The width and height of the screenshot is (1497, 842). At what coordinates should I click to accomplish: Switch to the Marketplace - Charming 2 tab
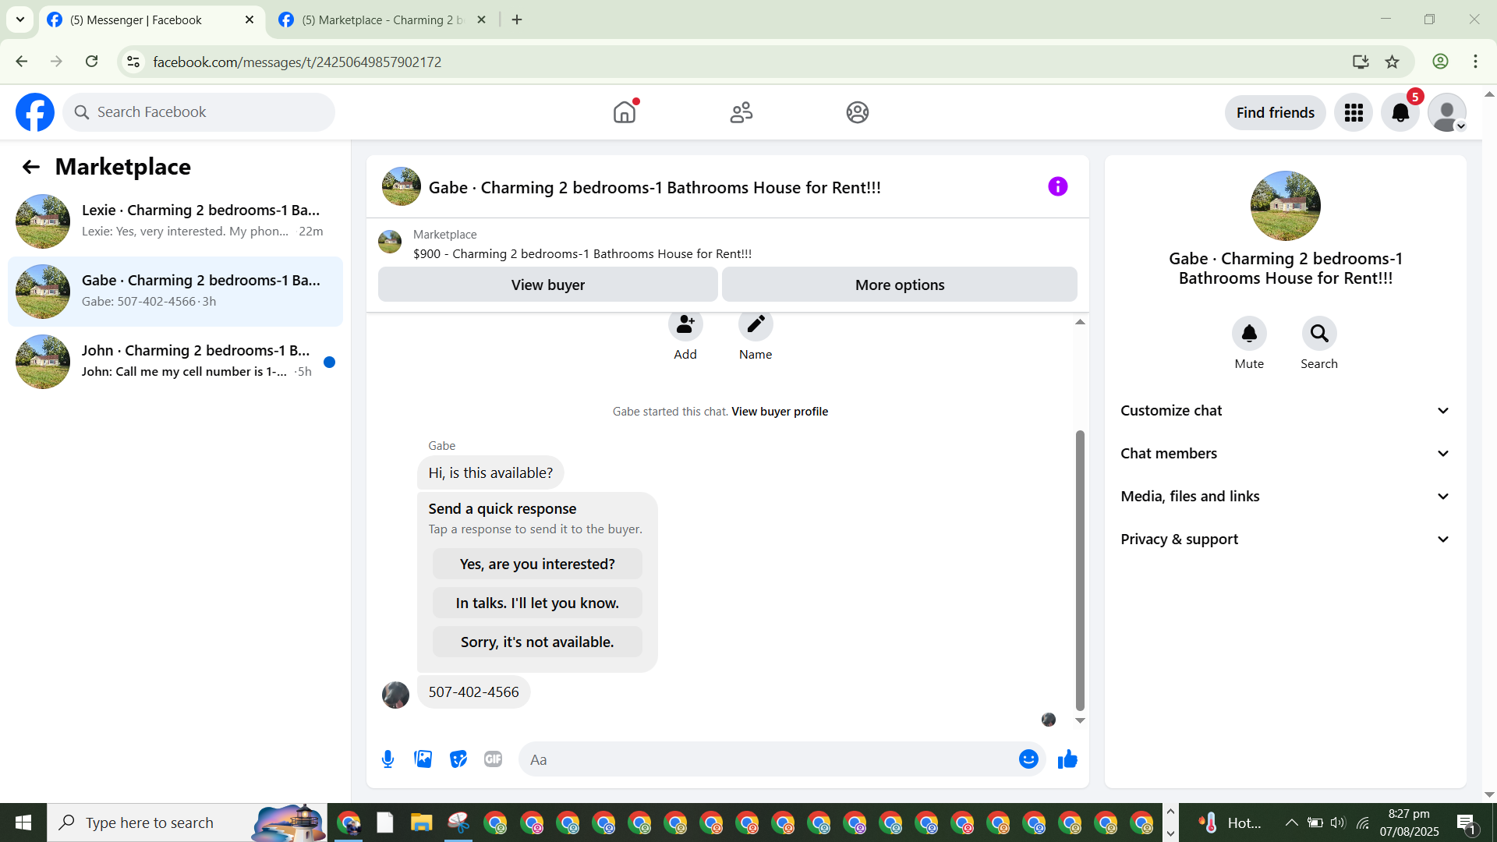[382, 20]
